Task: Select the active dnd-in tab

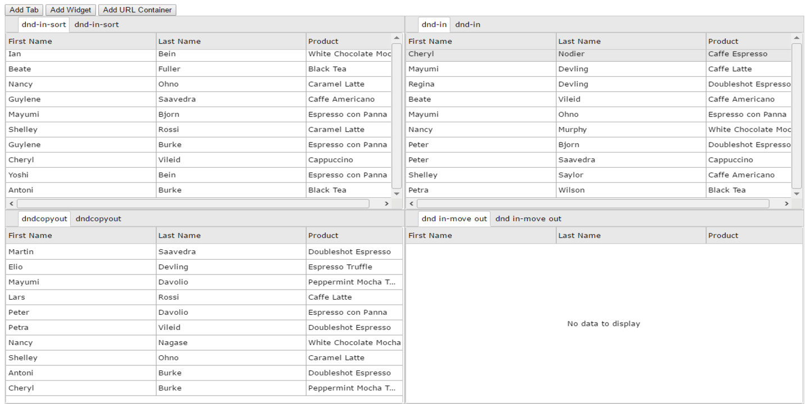Action: (x=434, y=25)
